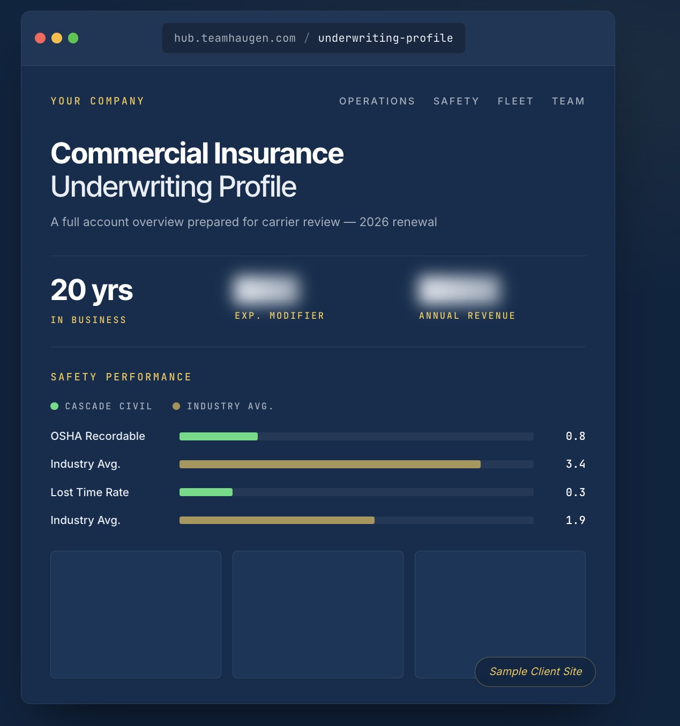The width and height of the screenshot is (680, 726).
Task: Open the Team nav item
Action: [568, 101]
